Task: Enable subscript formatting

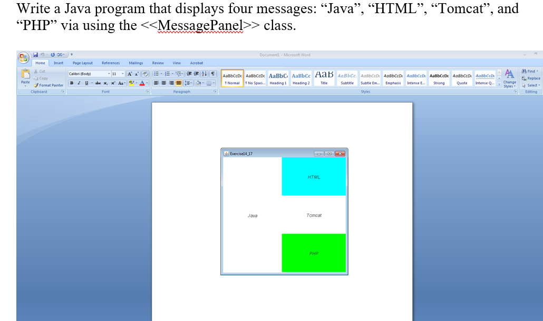Action: click(x=105, y=83)
